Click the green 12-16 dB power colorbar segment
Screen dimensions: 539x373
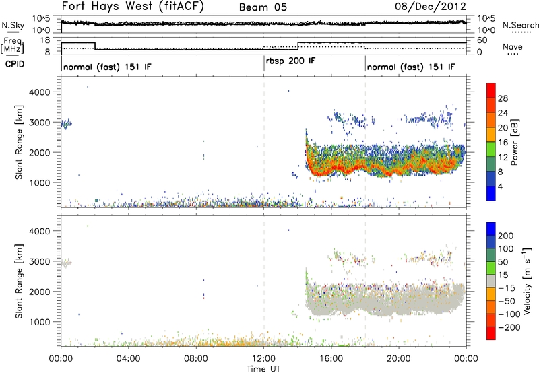[491, 149]
